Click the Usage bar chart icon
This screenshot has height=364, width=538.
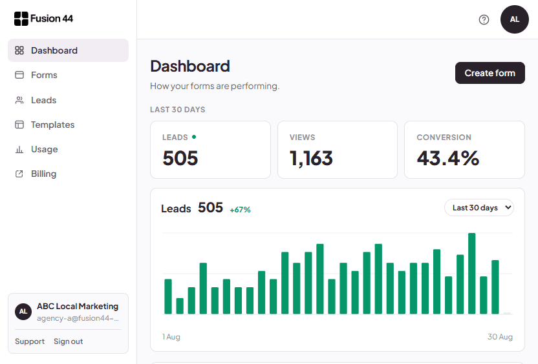click(19, 149)
